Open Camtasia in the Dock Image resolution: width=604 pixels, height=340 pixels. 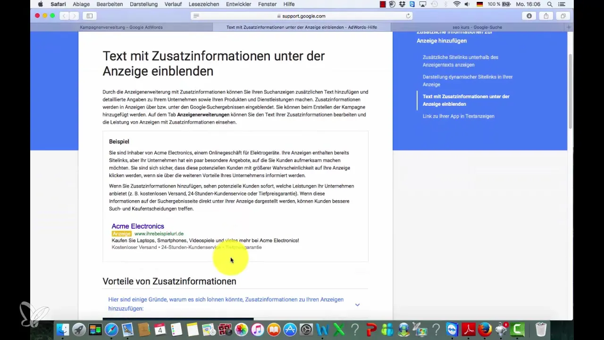518,329
